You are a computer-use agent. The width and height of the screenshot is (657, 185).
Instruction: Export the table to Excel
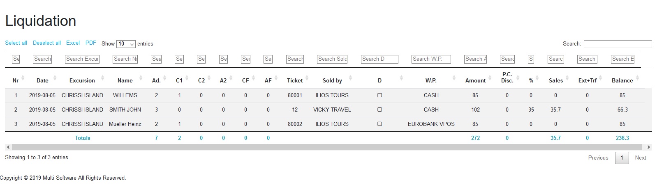[73, 43]
